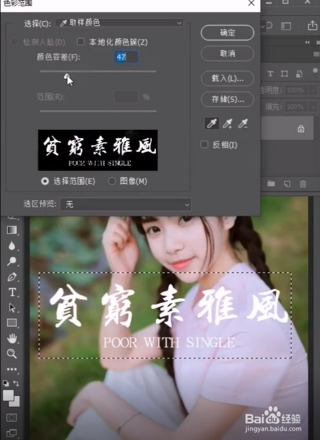Select the Gradient tool in toolbar

coord(12,230)
